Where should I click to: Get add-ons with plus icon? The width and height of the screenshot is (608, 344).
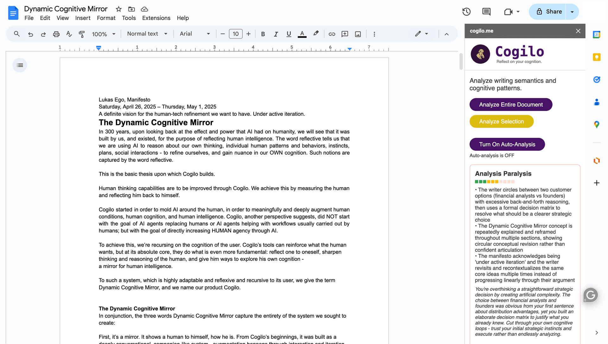[x=597, y=183]
